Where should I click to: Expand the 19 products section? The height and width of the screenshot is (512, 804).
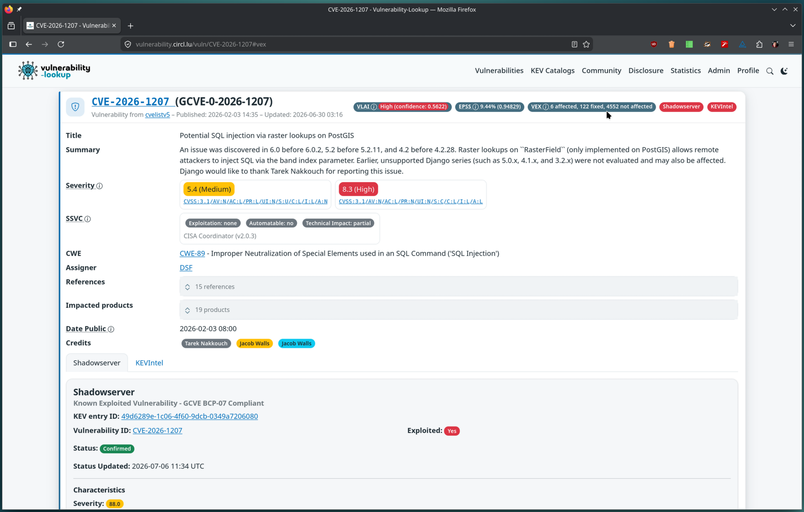point(458,310)
